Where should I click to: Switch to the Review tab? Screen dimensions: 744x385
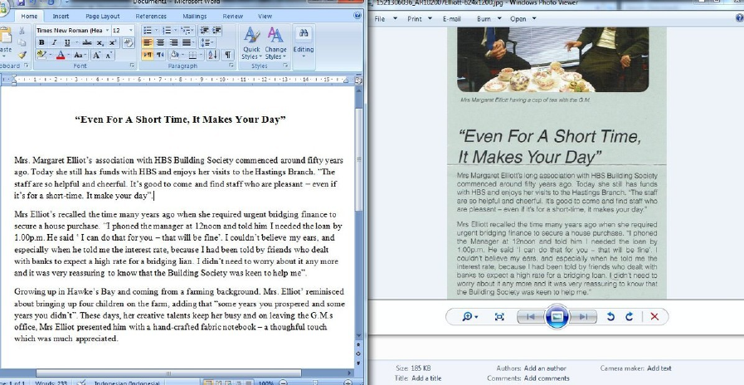[232, 16]
